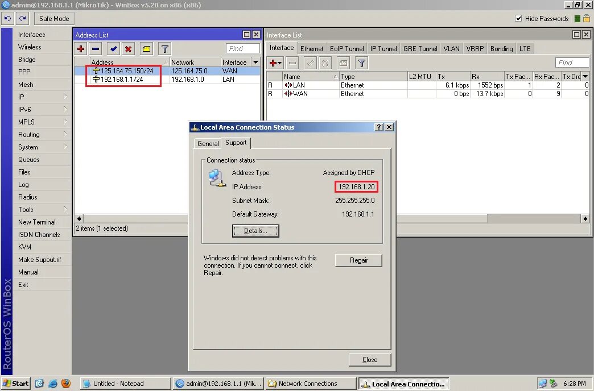This screenshot has height=391, width=594.
Task: Expand the MPLS submenu
Action: point(42,122)
